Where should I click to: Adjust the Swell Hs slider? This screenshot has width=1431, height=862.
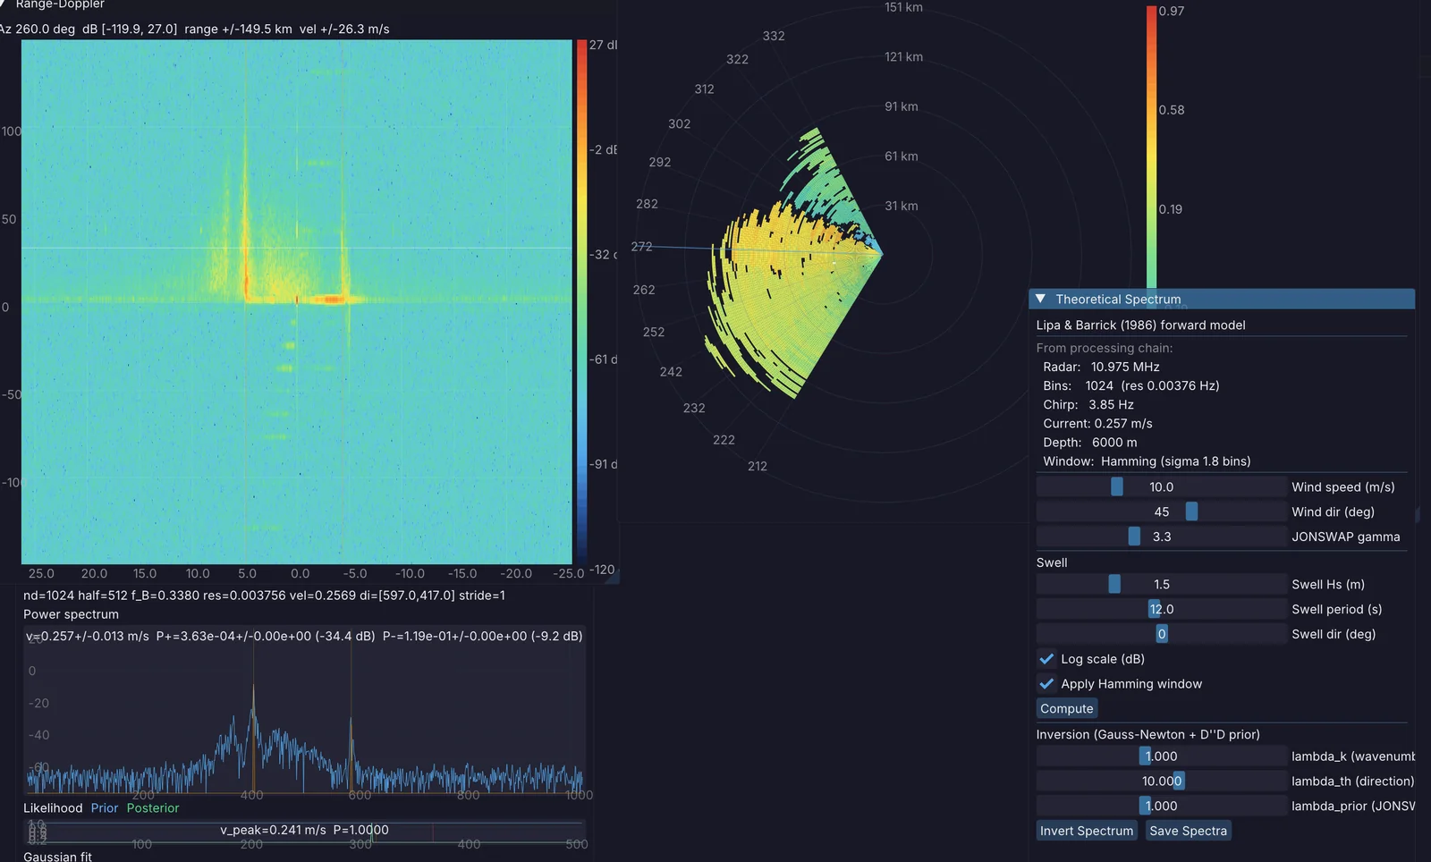click(x=1161, y=584)
